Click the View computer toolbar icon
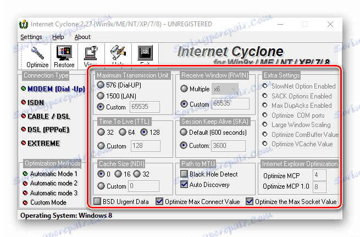The width and height of the screenshot is (360, 237). pyautogui.click(x=91, y=53)
